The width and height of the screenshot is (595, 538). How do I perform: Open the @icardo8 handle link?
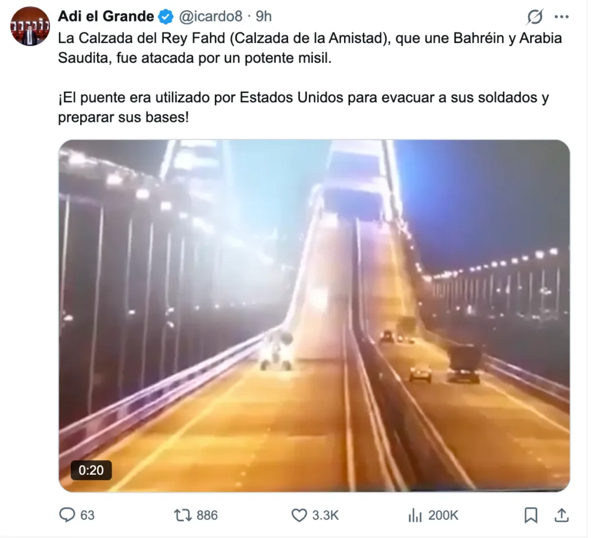point(210,16)
